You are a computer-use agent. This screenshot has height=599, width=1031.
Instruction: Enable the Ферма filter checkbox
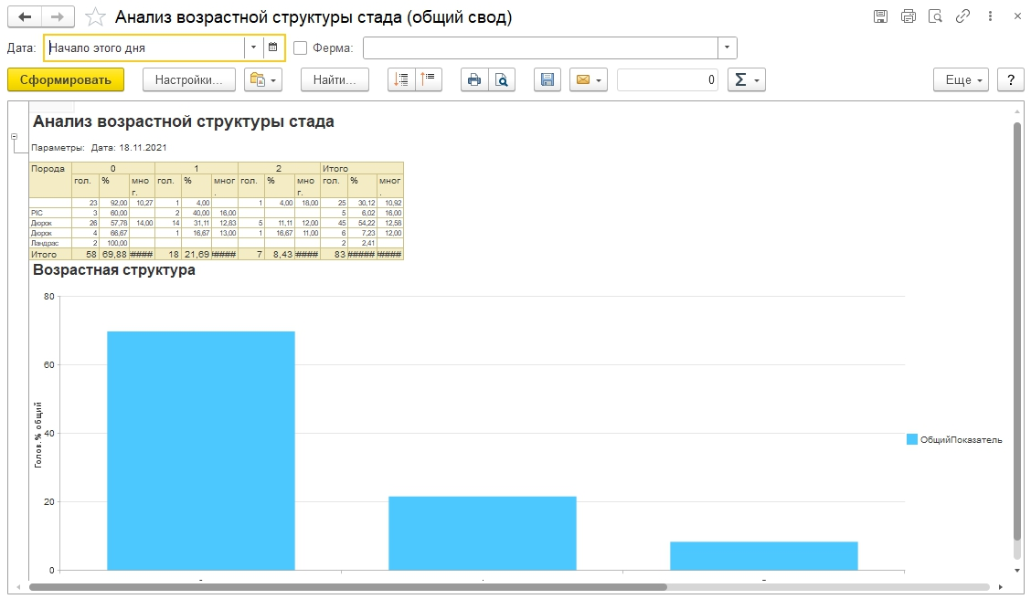(301, 48)
